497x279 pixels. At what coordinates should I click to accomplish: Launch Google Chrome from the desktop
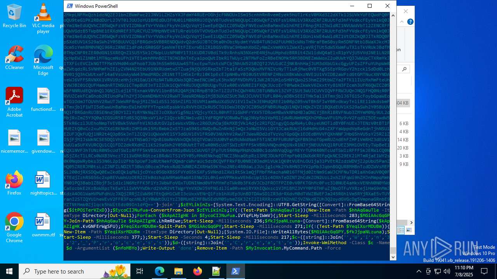[x=14, y=227]
